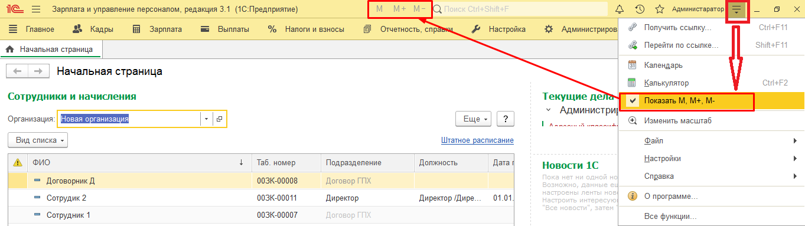Open the notifications bell icon

[620, 9]
